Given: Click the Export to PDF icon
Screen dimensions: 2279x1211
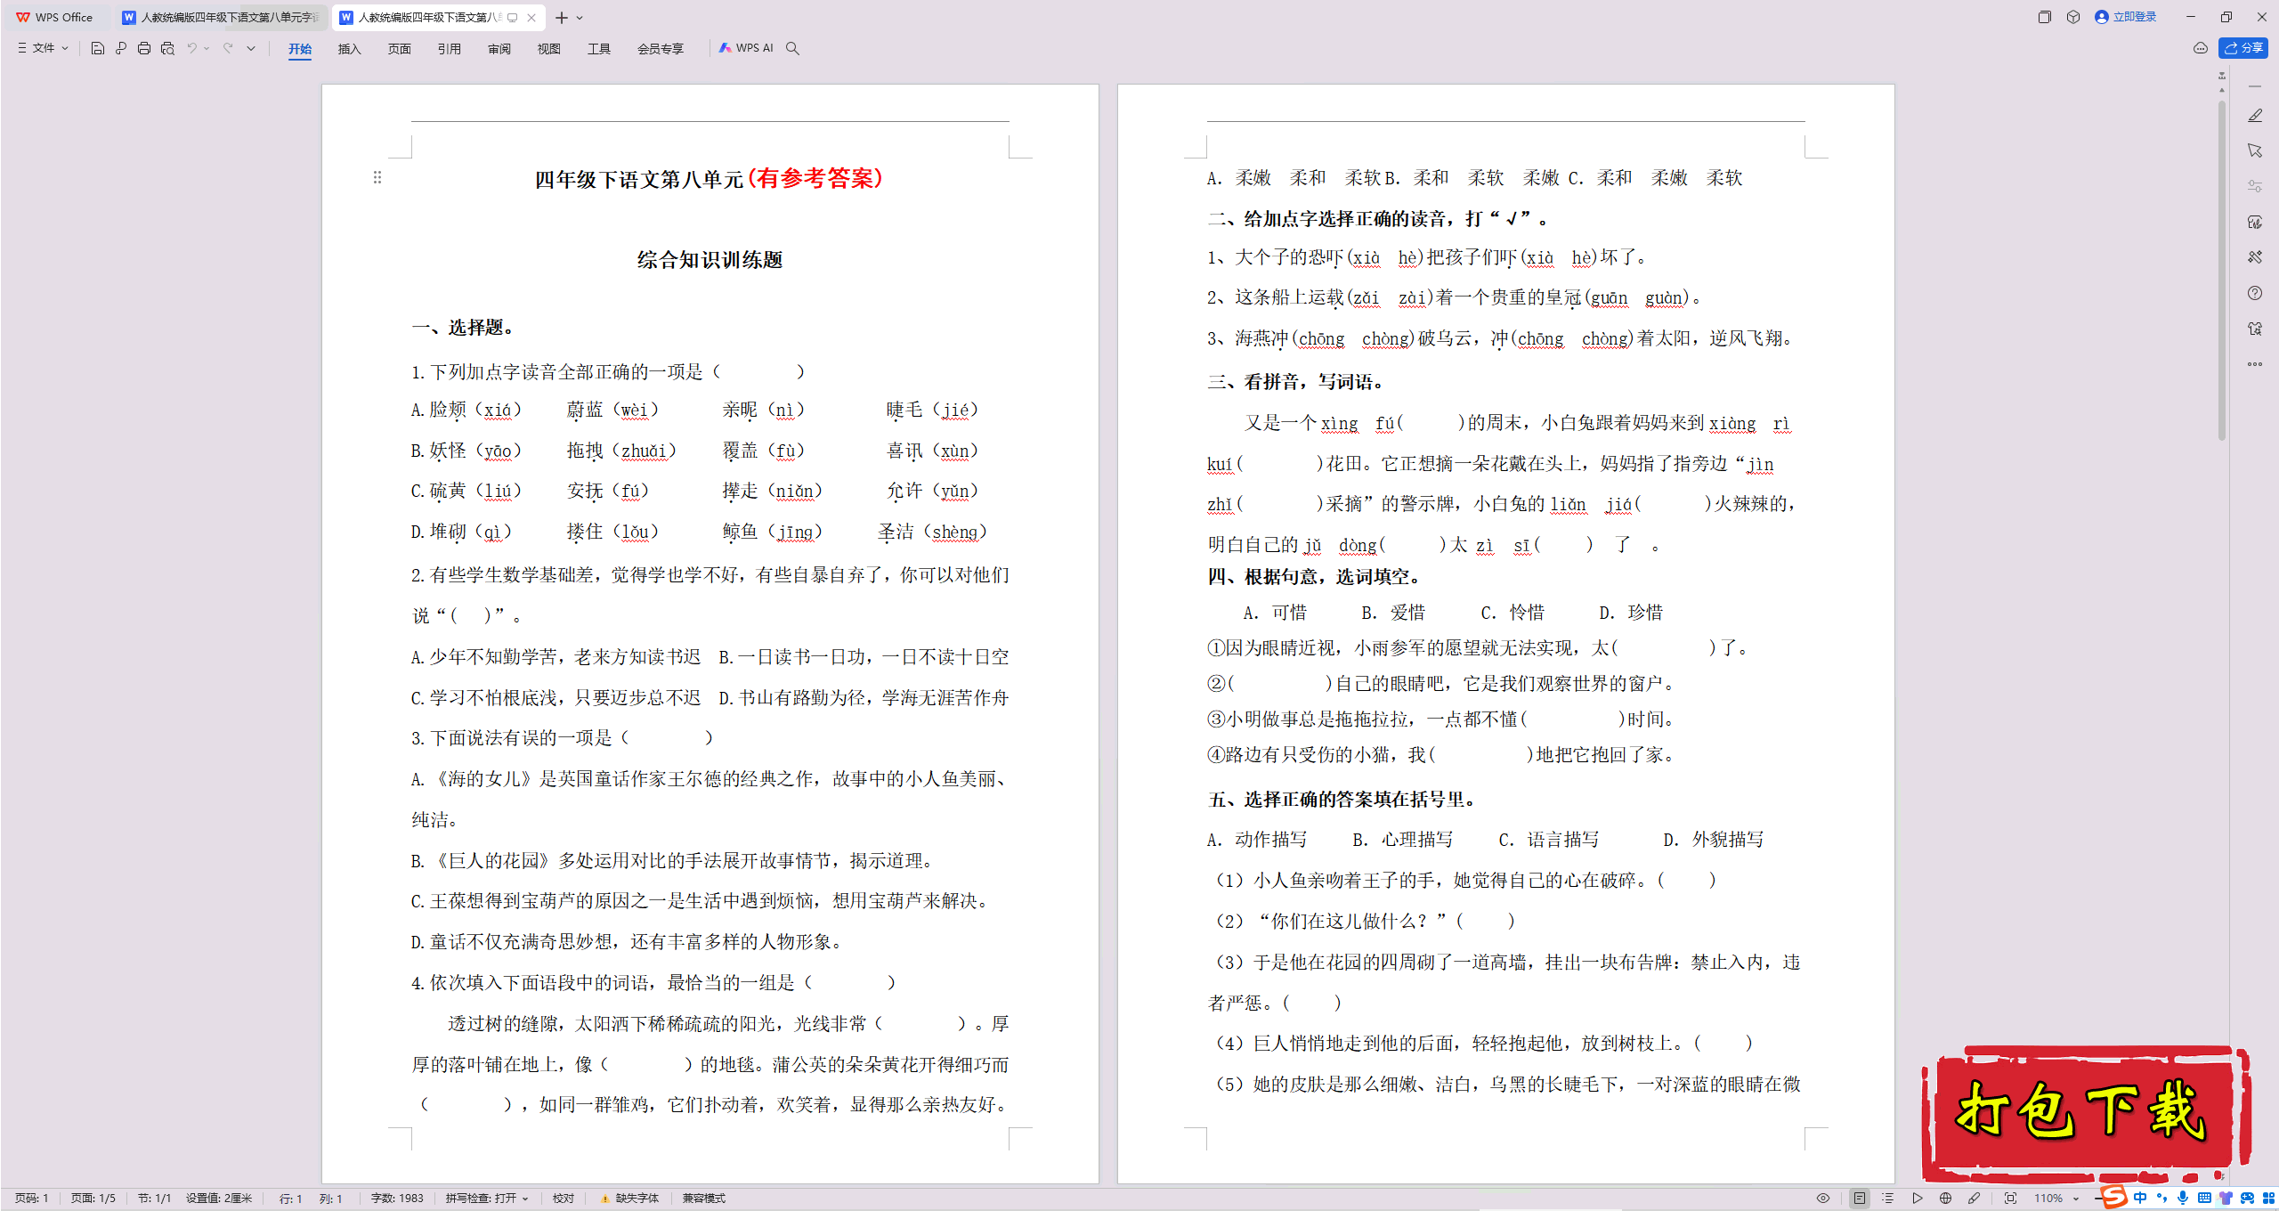Looking at the screenshot, I should click(x=121, y=48).
